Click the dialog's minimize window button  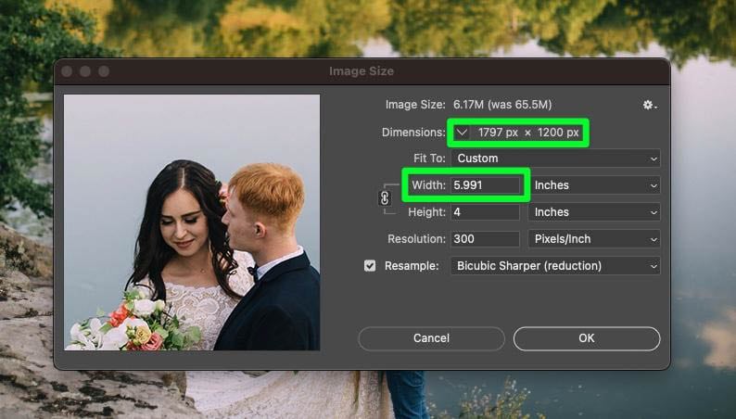tap(85, 71)
